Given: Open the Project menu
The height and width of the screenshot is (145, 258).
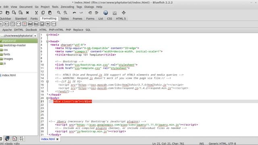Looking at the screenshot, I should tap(45, 7).
